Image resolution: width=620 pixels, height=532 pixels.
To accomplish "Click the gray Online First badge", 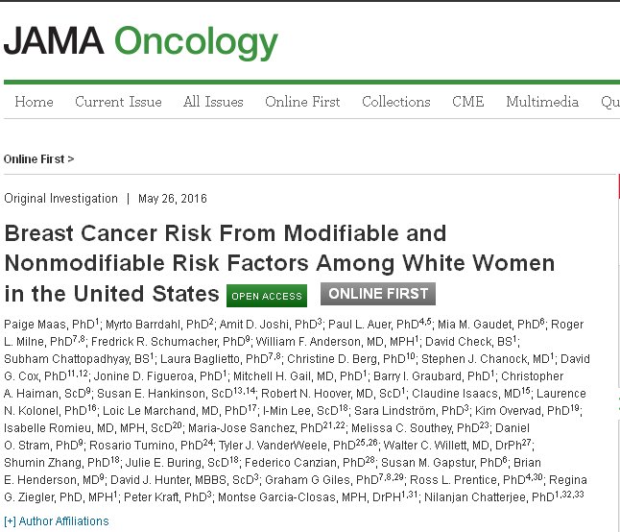I will (x=377, y=294).
